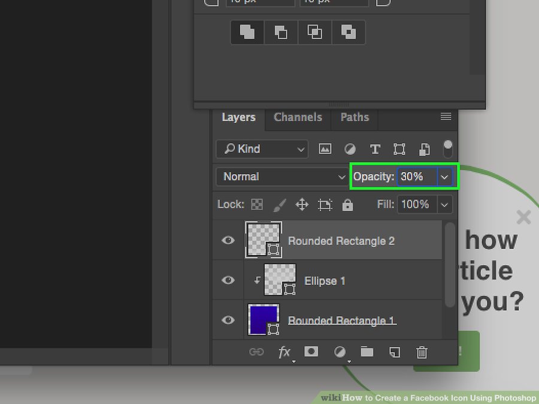This screenshot has height=404, width=539.
Task: Open layer styles fx menu
Action: [284, 353]
